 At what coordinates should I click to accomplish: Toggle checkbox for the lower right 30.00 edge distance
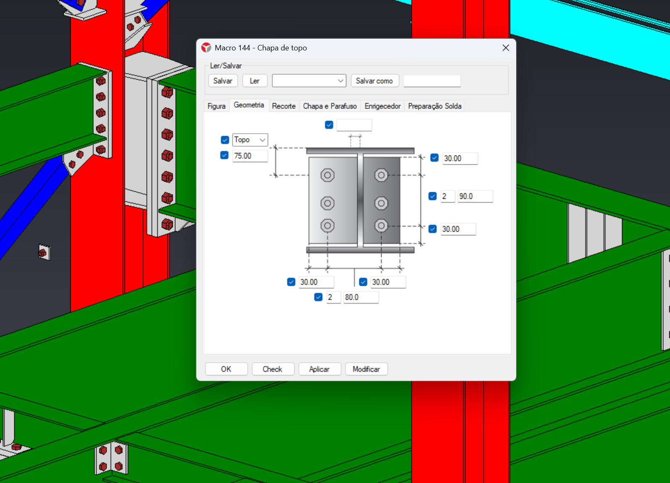click(433, 229)
